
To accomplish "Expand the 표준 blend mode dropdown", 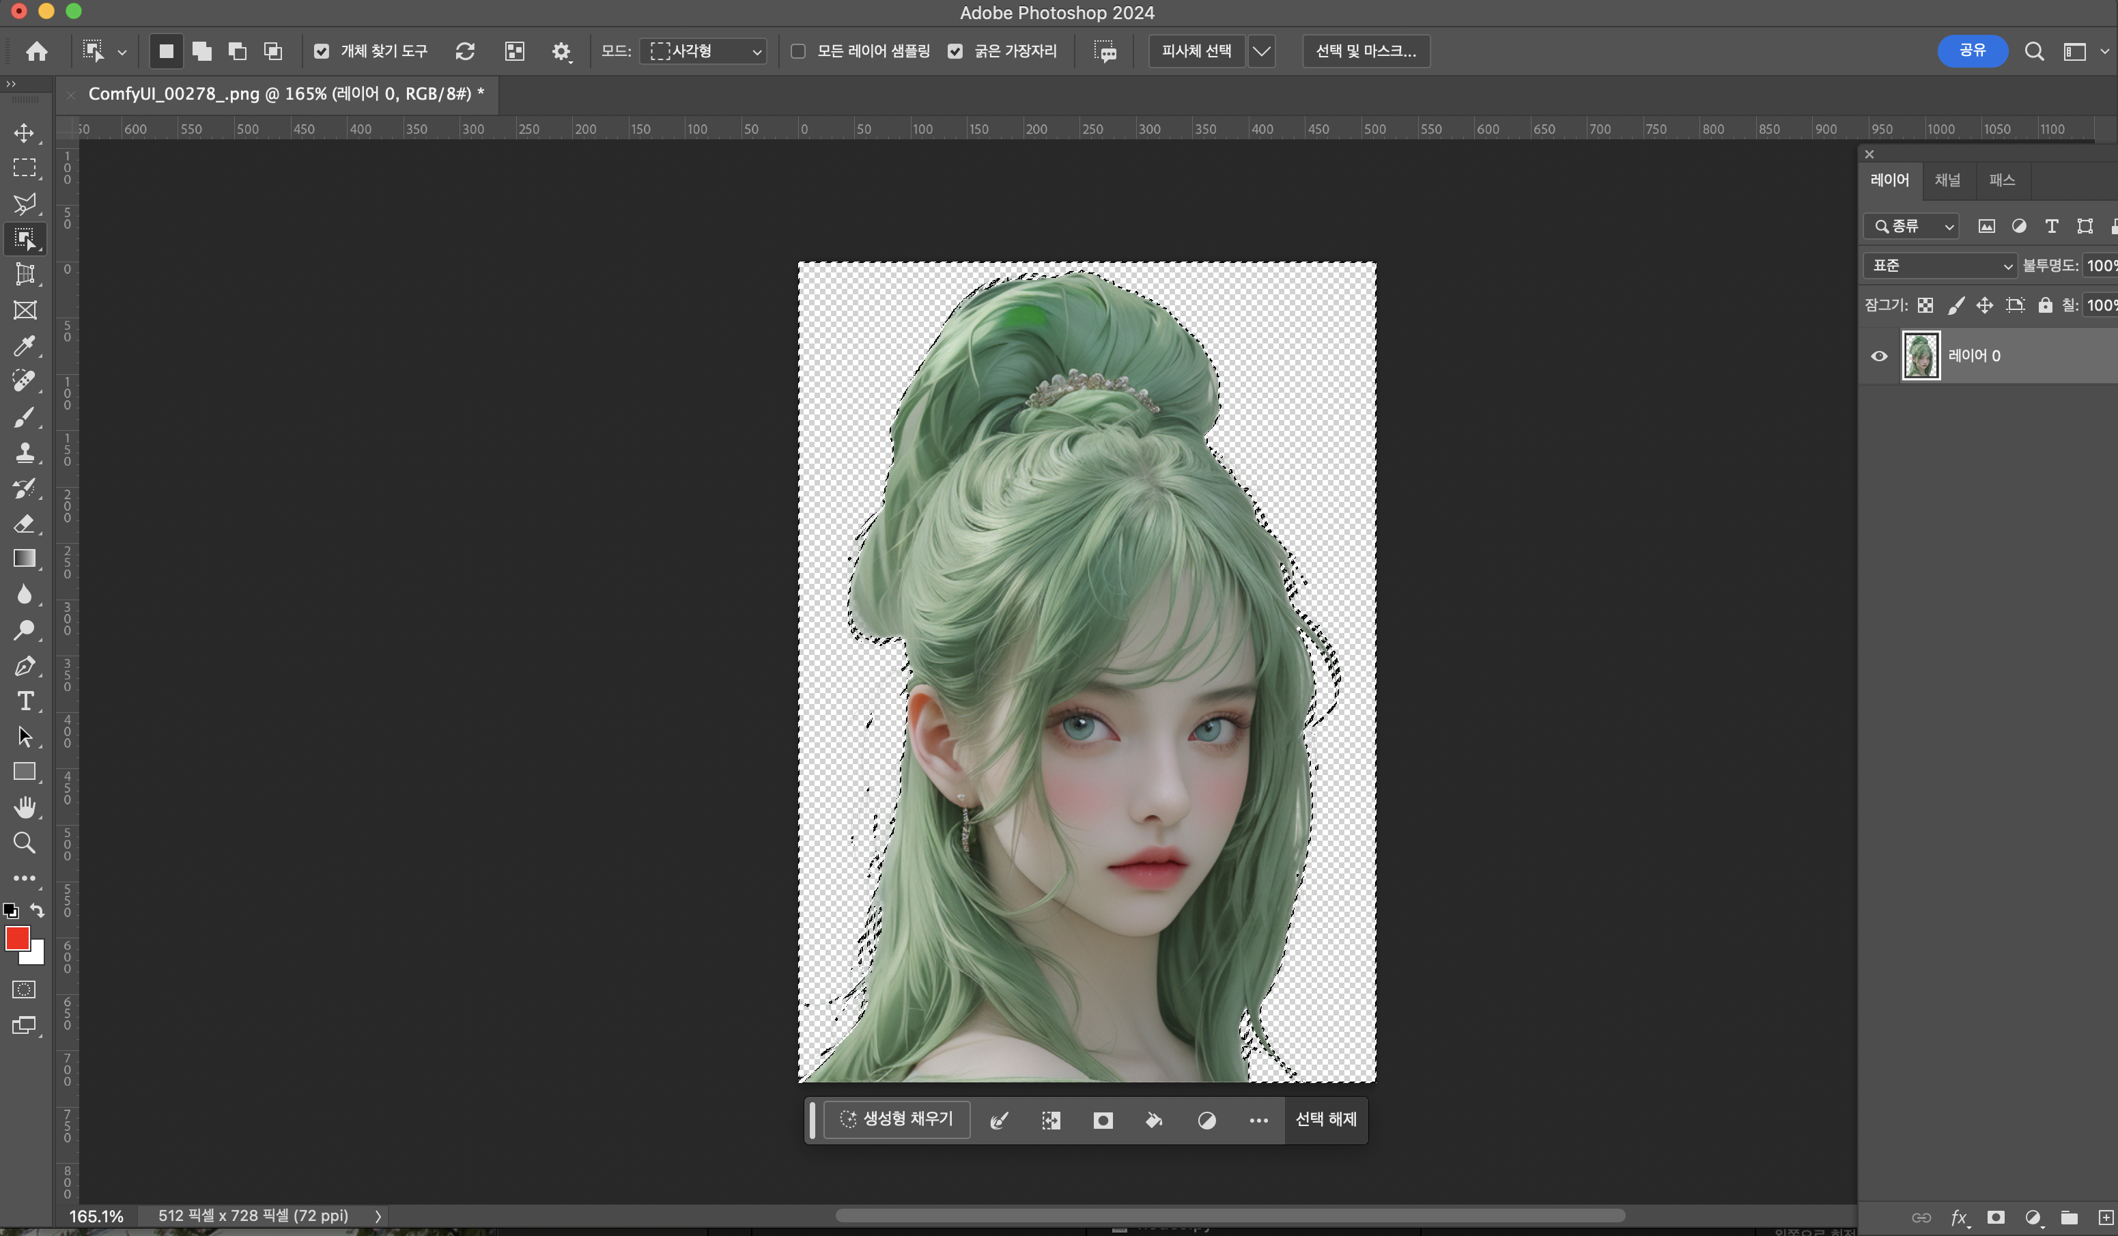I will click(1940, 266).
